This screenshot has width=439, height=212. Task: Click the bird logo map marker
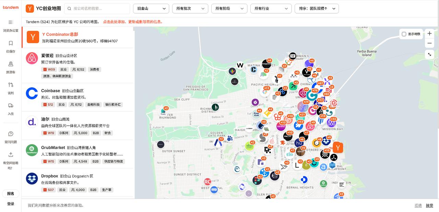pyautogui.click(x=284, y=167)
